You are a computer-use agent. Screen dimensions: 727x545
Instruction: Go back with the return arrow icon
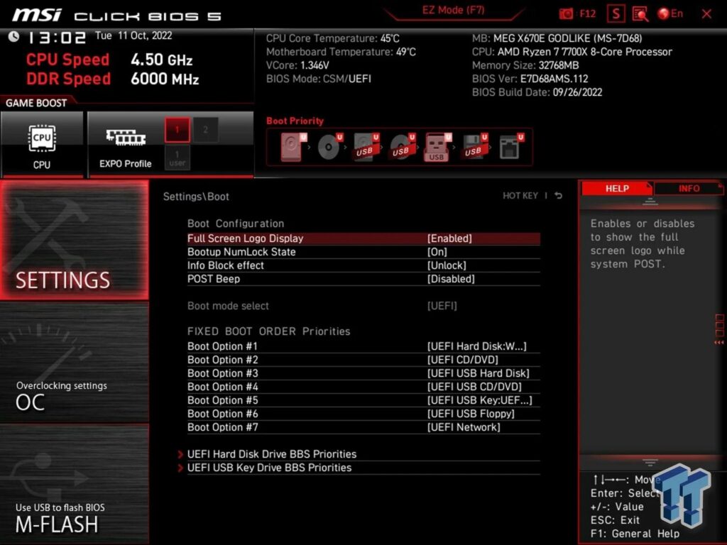(558, 196)
